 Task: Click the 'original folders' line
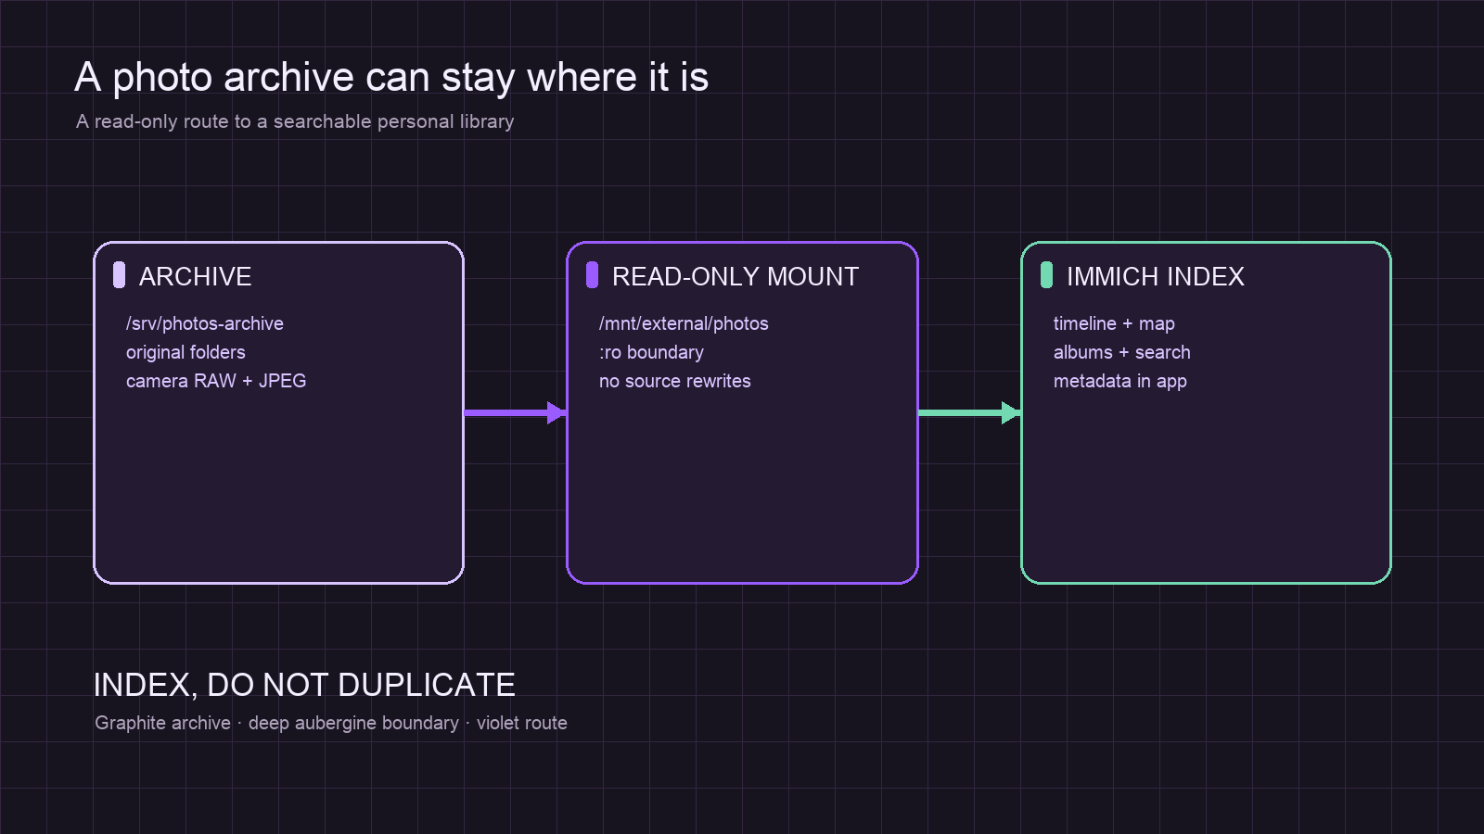pyautogui.click(x=185, y=352)
